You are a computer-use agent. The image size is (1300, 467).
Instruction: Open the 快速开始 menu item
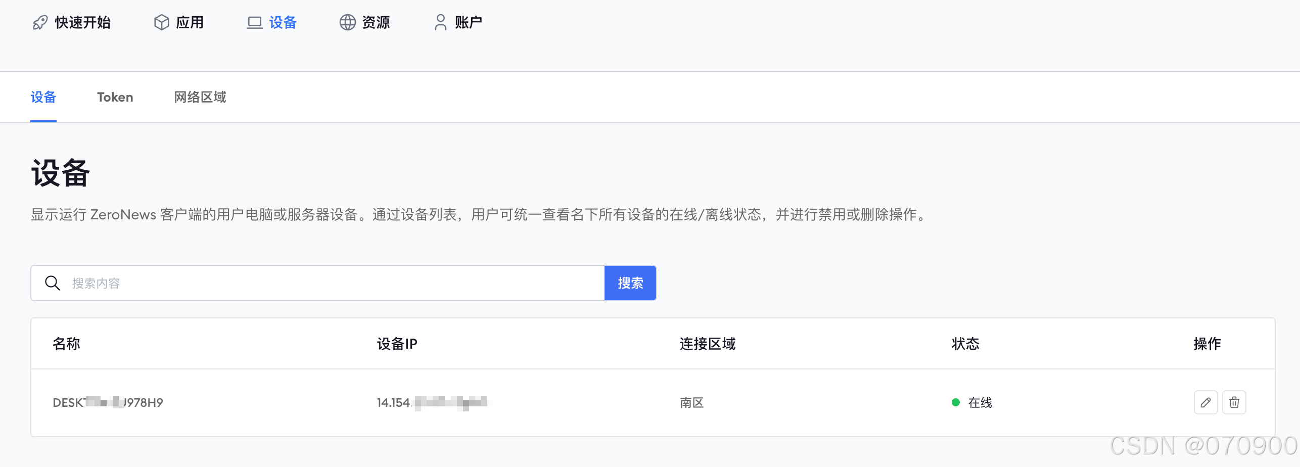[x=82, y=22]
